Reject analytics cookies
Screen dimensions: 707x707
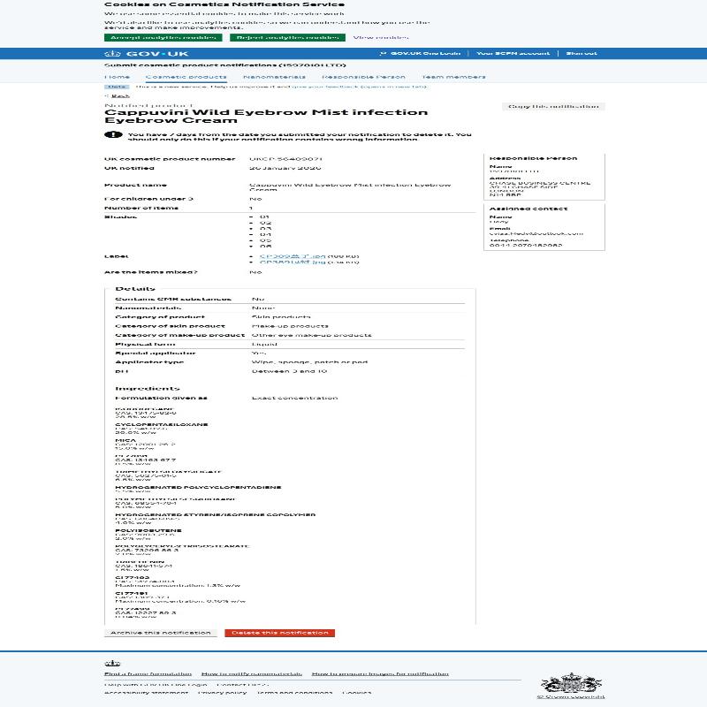pos(287,38)
